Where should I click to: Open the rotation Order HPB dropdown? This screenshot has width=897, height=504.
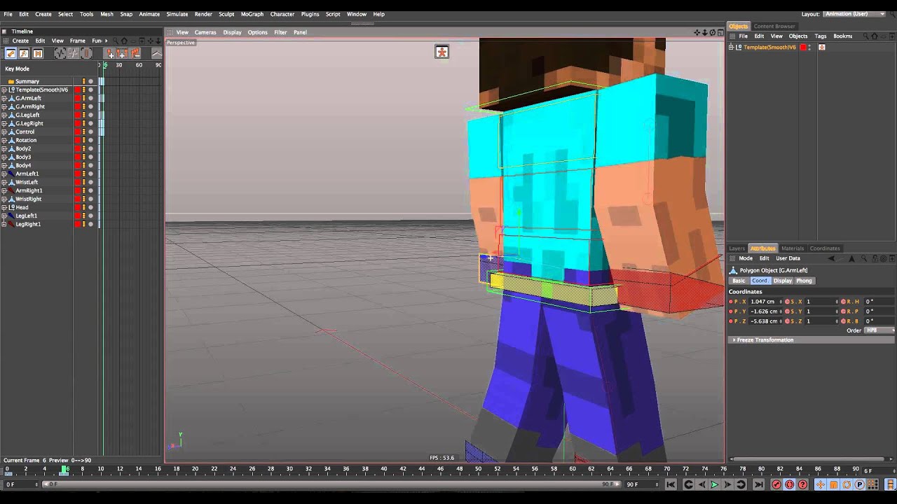(880, 330)
